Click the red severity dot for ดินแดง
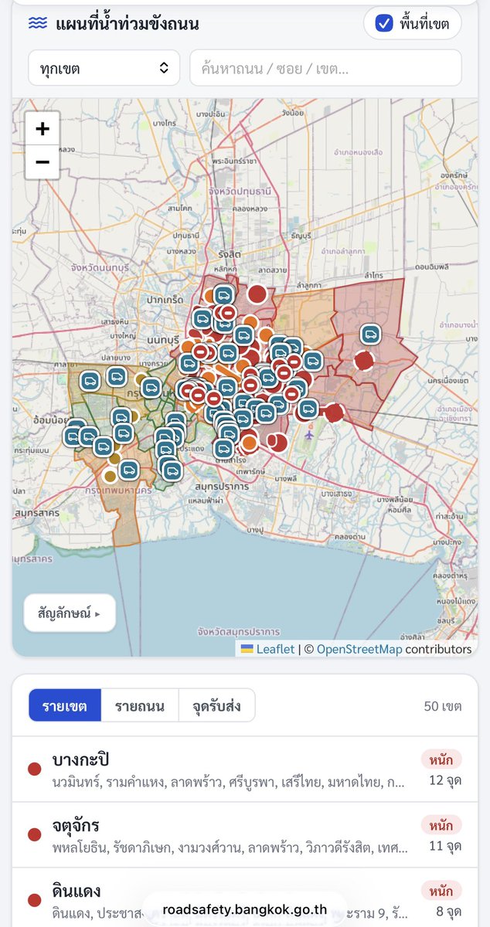 click(34, 900)
